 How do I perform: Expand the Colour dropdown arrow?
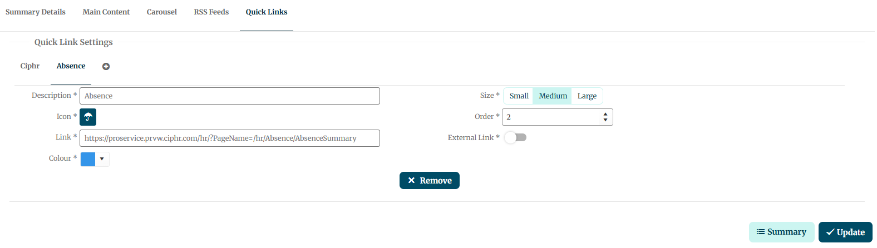coord(102,159)
